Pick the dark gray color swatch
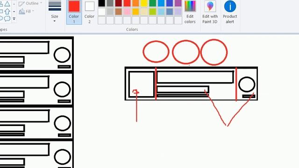 110,3
